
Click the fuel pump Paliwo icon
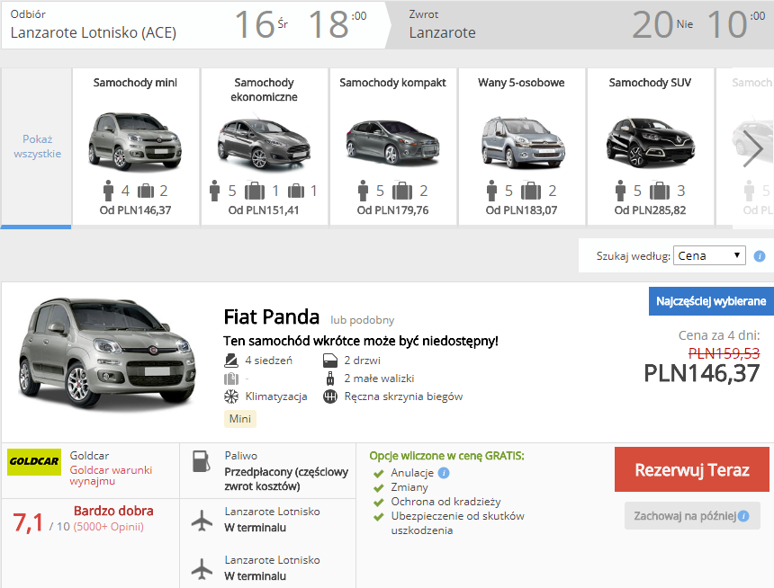click(x=202, y=462)
